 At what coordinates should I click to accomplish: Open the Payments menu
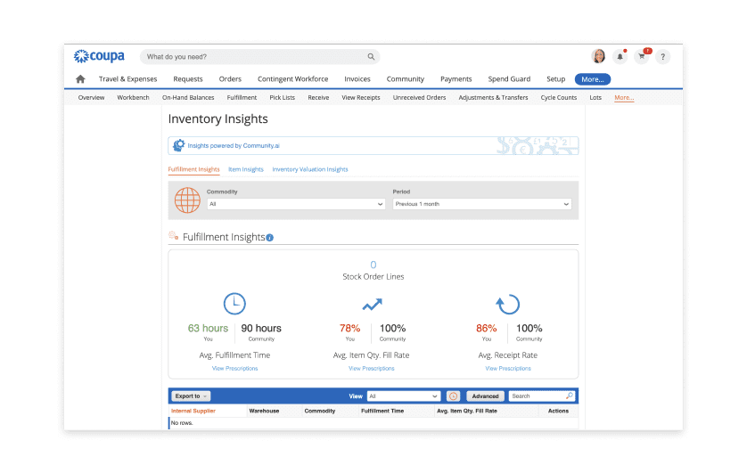[456, 79]
